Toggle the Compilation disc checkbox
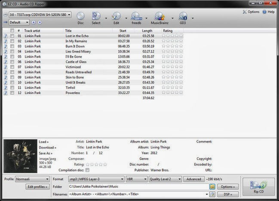Screen dimensions: 279x201 coord(87,170)
